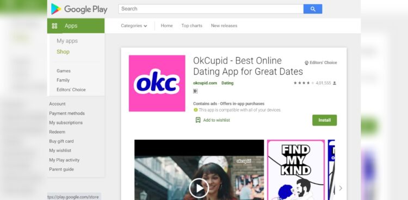This screenshot has height=200, width=408.
Task: Click the content rating icon below okcupid.com
Action: click(x=195, y=91)
